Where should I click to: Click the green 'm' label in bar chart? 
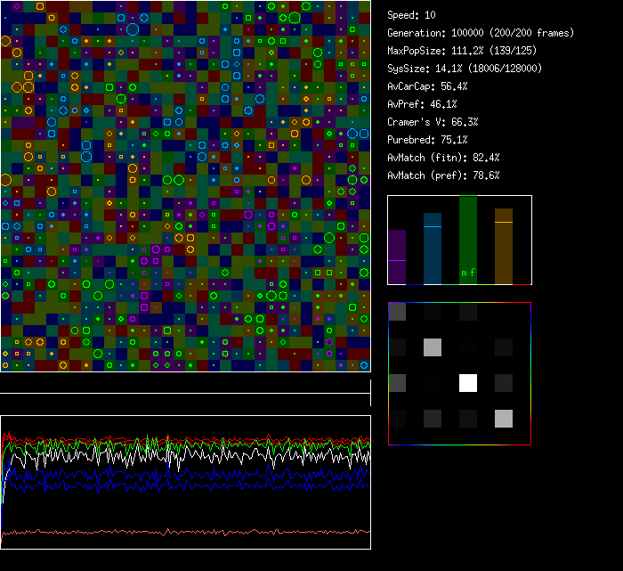pyautogui.click(x=463, y=273)
